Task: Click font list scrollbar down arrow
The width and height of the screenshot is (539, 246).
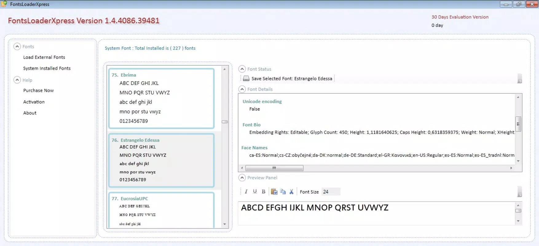Action: pos(225,224)
